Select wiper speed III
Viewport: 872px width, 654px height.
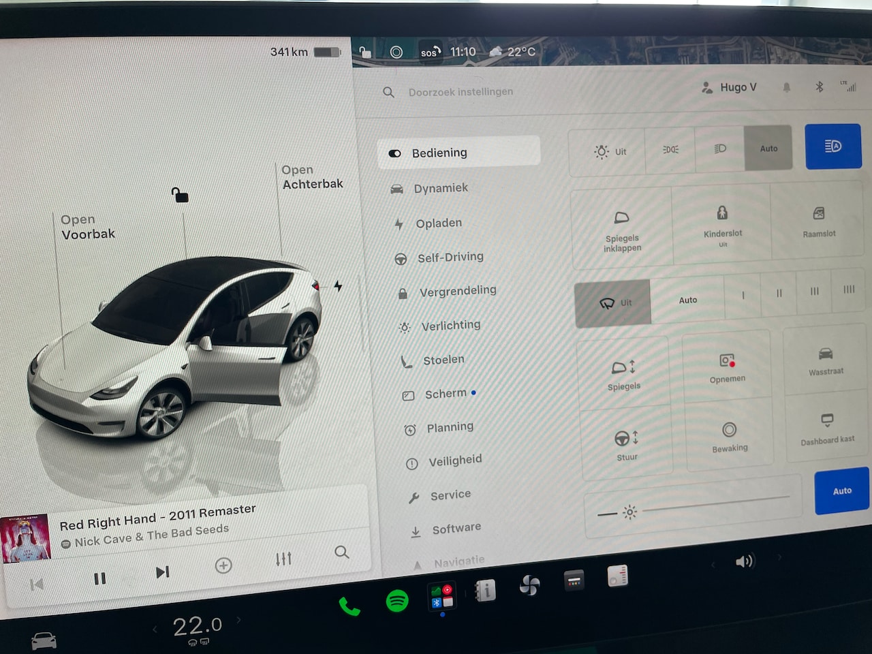(815, 292)
